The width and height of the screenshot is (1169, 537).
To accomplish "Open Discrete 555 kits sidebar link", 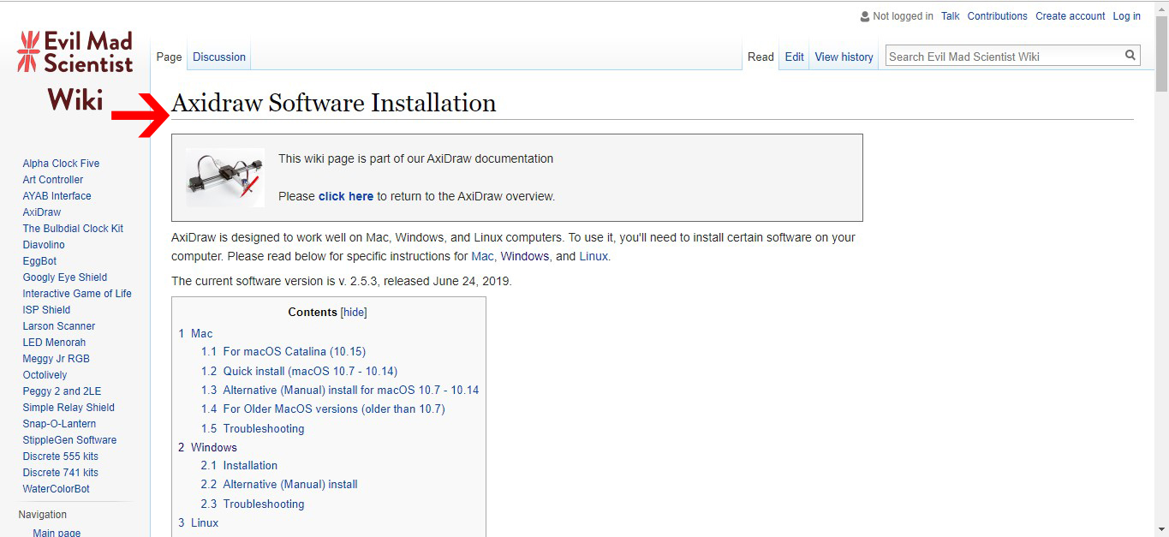I will point(61,456).
